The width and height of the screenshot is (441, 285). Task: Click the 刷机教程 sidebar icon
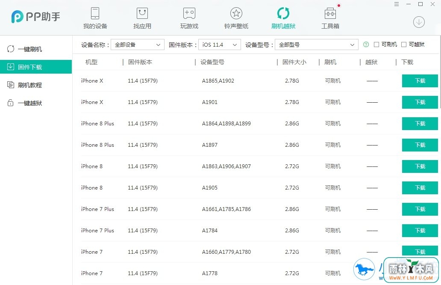11,85
